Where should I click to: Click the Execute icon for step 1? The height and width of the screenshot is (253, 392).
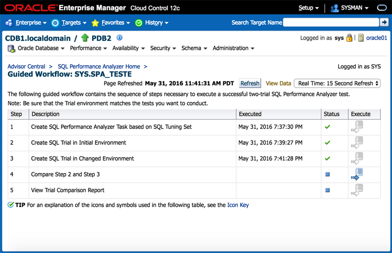click(x=358, y=127)
